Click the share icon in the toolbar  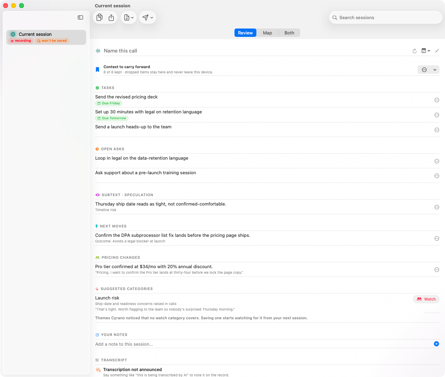pyautogui.click(x=111, y=17)
